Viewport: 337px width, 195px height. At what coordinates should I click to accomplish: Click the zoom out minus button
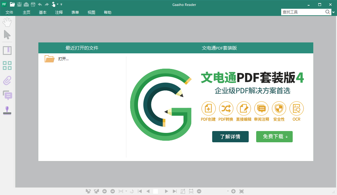(x=199, y=191)
